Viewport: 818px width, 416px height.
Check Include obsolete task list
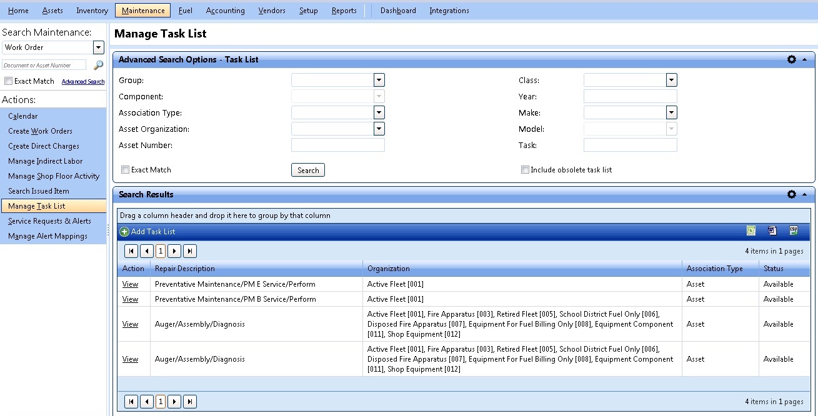pos(525,170)
